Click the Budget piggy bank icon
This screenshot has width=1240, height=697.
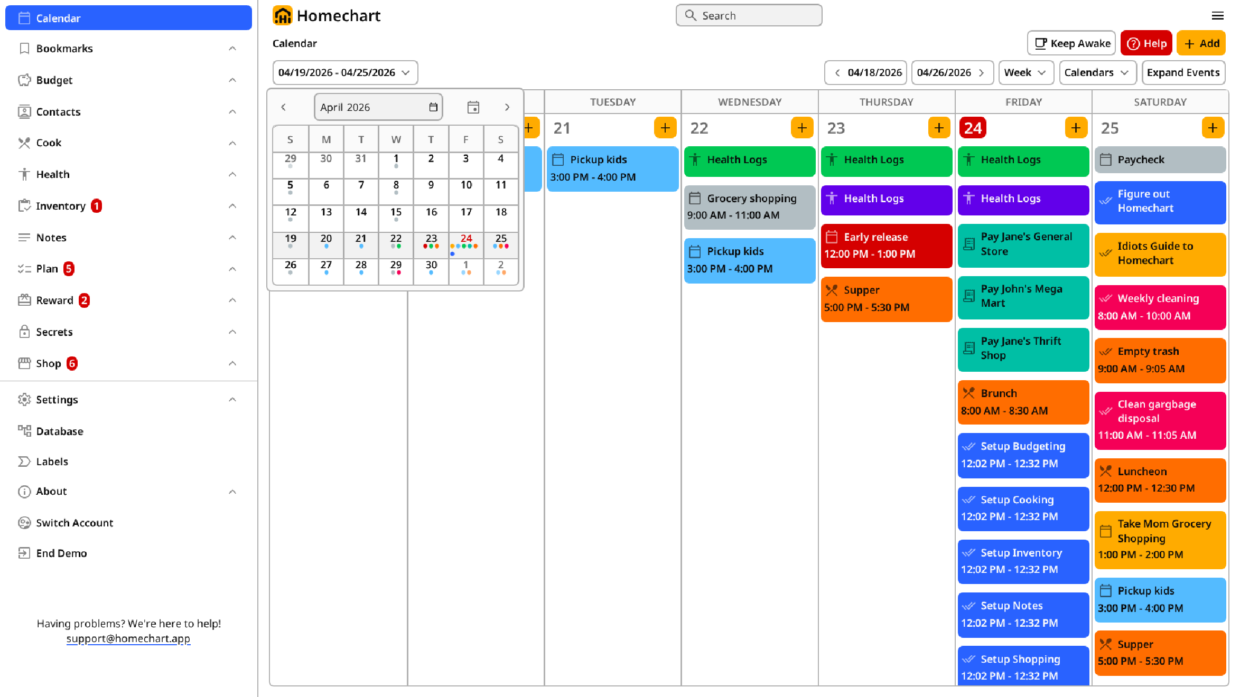point(24,80)
